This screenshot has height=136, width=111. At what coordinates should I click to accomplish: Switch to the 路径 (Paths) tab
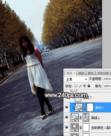pyautogui.click(x=91, y=73)
